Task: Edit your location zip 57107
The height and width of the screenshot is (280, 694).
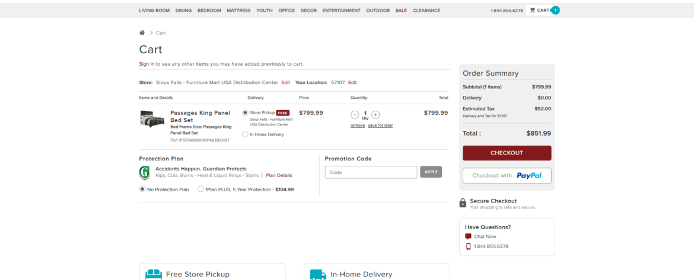Action: (x=352, y=83)
